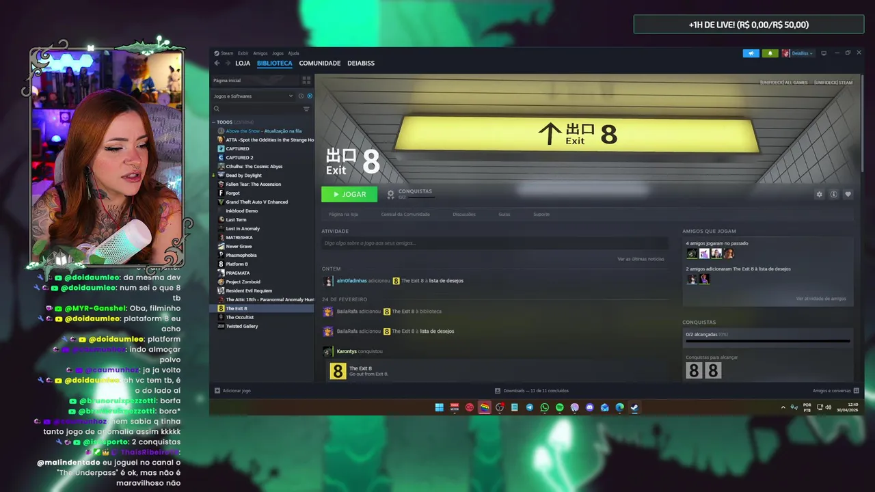Select Grand Theft Auto V Enhanced
This screenshot has height=492, width=875.
coord(257,202)
